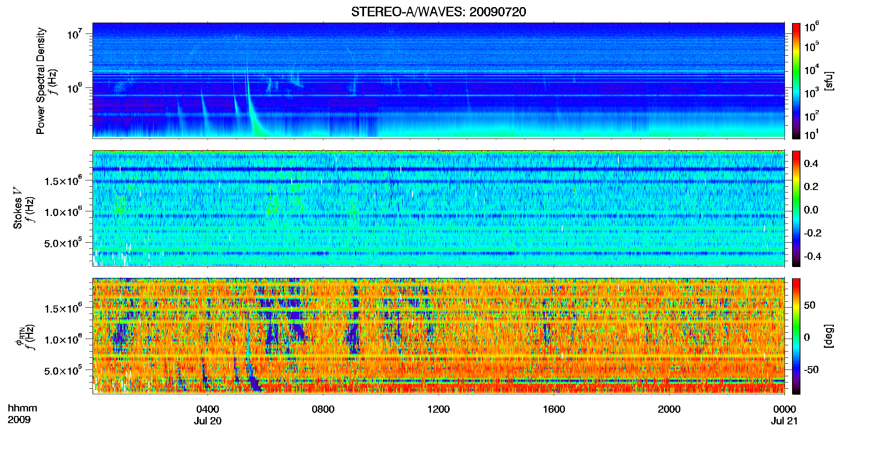The image size is (877, 452).
Task: Select the "Jul 20" date label
Action: (208, 421)
